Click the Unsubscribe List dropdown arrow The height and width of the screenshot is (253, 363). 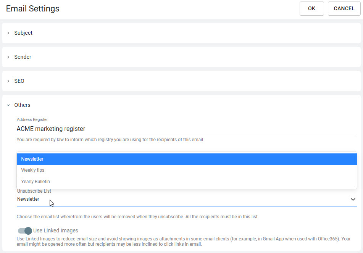(353, 199)
